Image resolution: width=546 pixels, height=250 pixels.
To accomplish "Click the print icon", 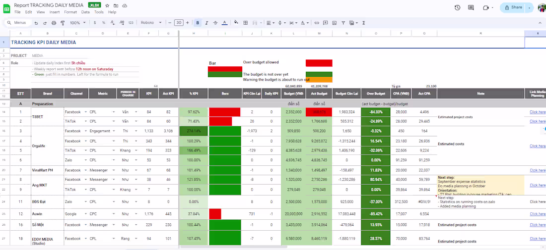I will [54, 23].
